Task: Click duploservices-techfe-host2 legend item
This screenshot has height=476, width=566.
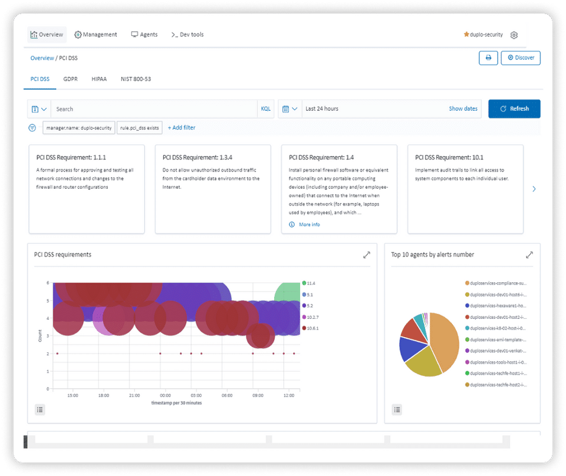Action: (x=496, y=385)
